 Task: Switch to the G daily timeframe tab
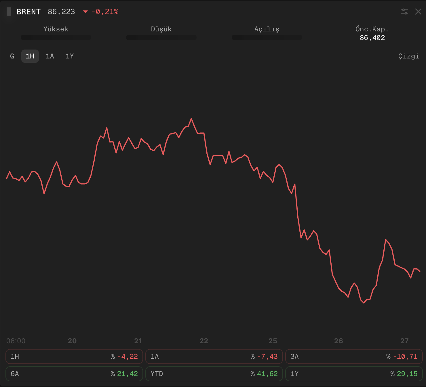coord(12,56)
